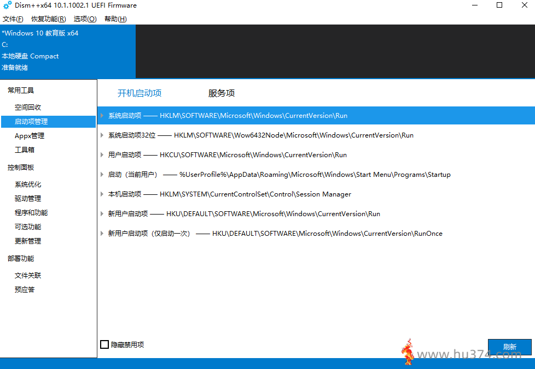Select 启动项管理 in the sidebar
The height and width of the screenshot is (369, 535).
[49, 122]
